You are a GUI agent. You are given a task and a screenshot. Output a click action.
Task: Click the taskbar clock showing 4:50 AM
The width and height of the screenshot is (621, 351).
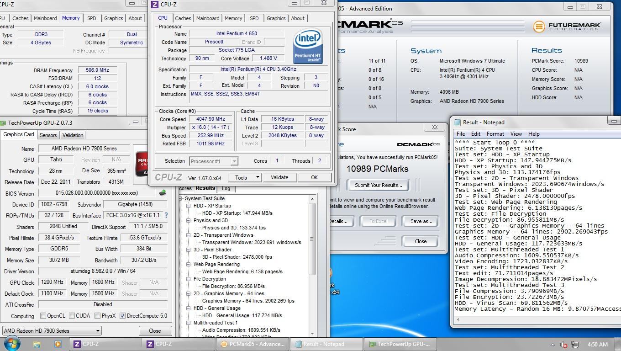[597, 345]
